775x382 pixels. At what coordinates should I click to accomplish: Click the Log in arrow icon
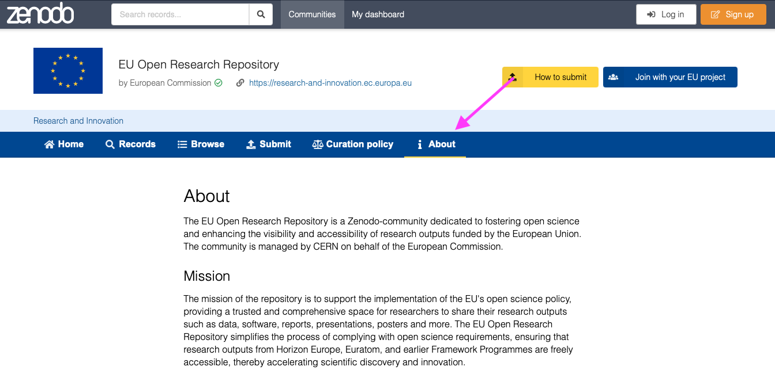652,14
